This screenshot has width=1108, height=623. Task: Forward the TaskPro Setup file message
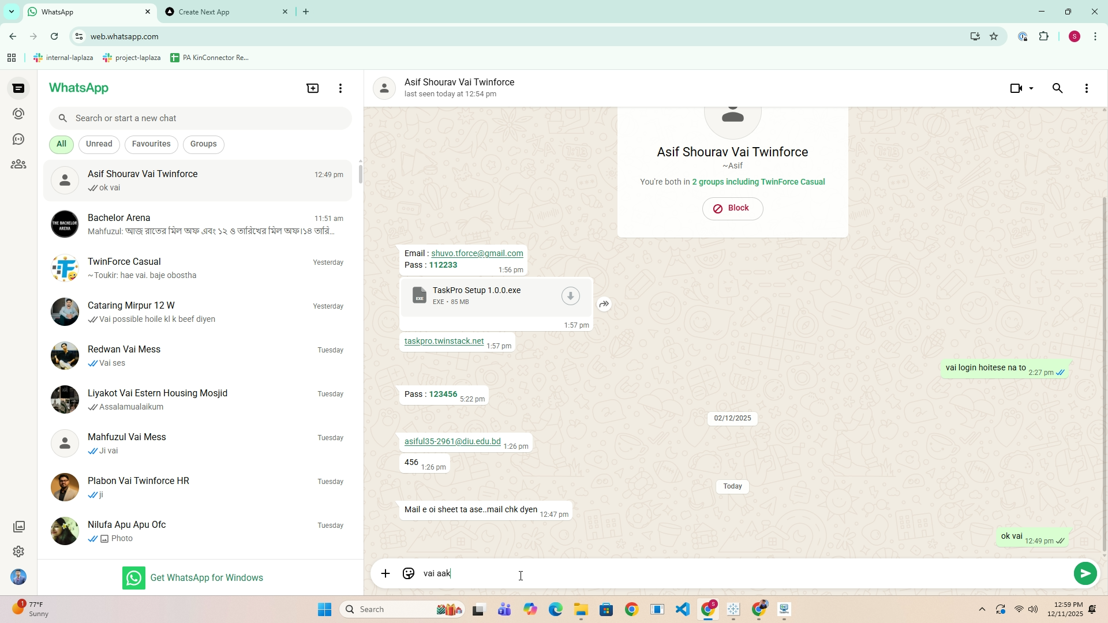(604, 304)
